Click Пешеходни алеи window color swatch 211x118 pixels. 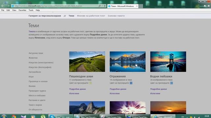[x=91, y=83]
